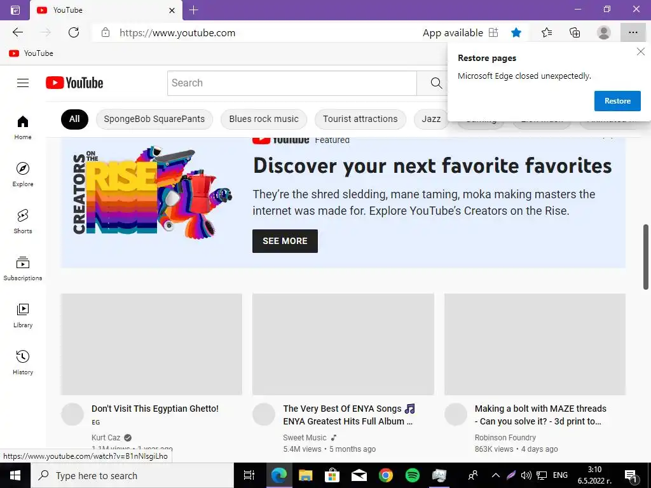Open Kurt Caz channel link
The height and width of the screenshot is (488, 651).
(106, 437)
